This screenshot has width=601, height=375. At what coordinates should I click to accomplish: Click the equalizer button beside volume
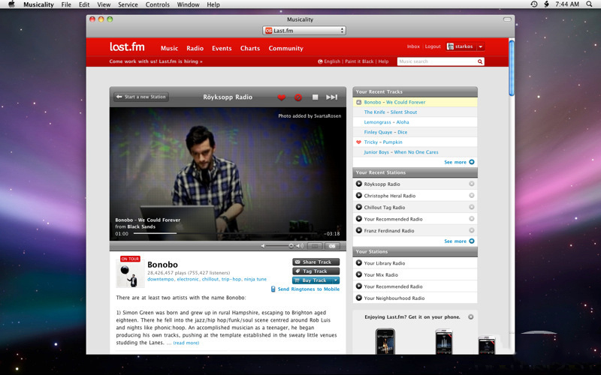click(315, 246)
